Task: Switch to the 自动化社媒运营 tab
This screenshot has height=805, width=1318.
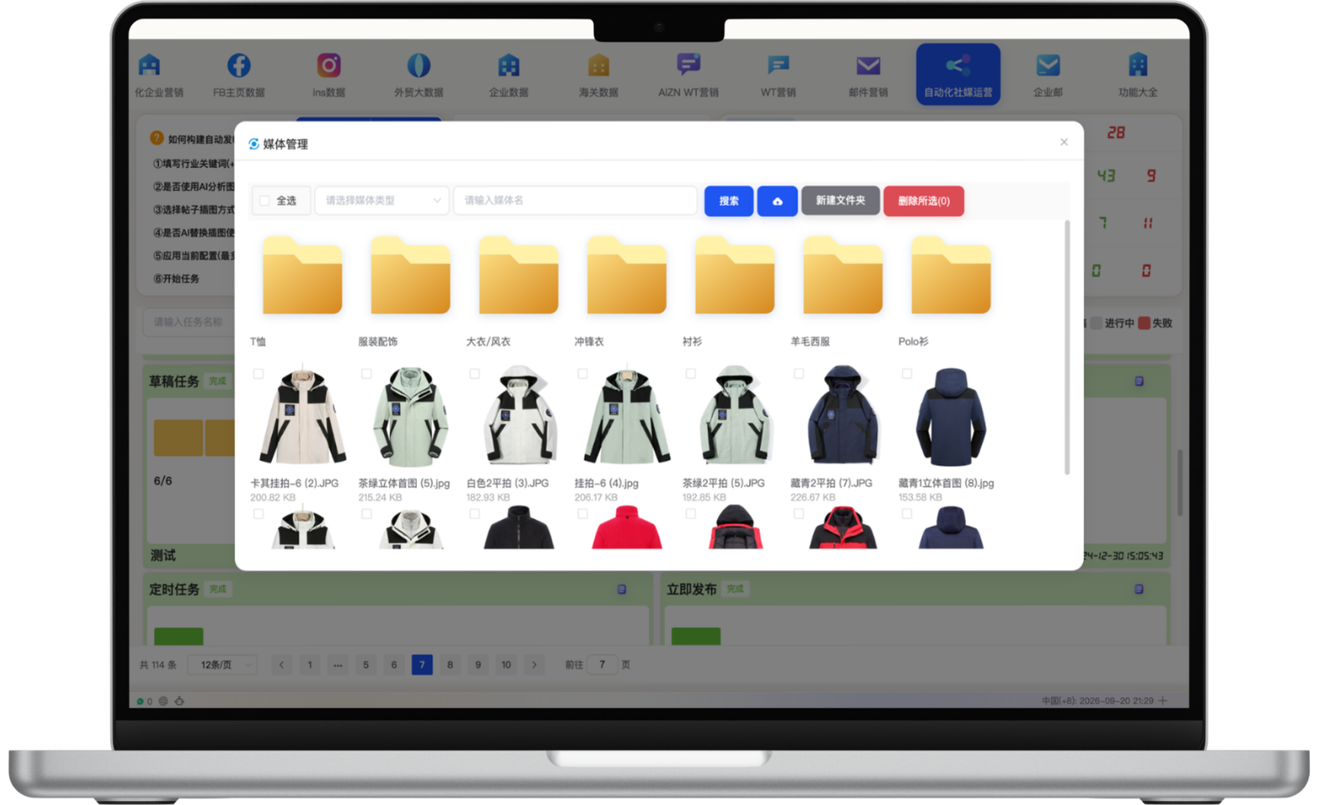Action: click(958, 74)
